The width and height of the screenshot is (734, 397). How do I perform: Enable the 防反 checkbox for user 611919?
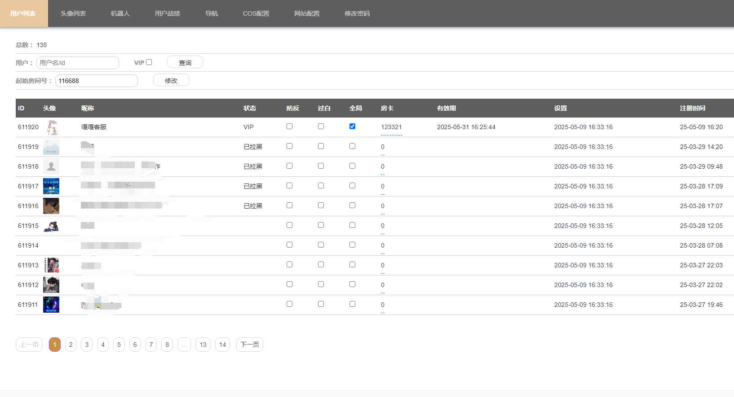(289, 146)
